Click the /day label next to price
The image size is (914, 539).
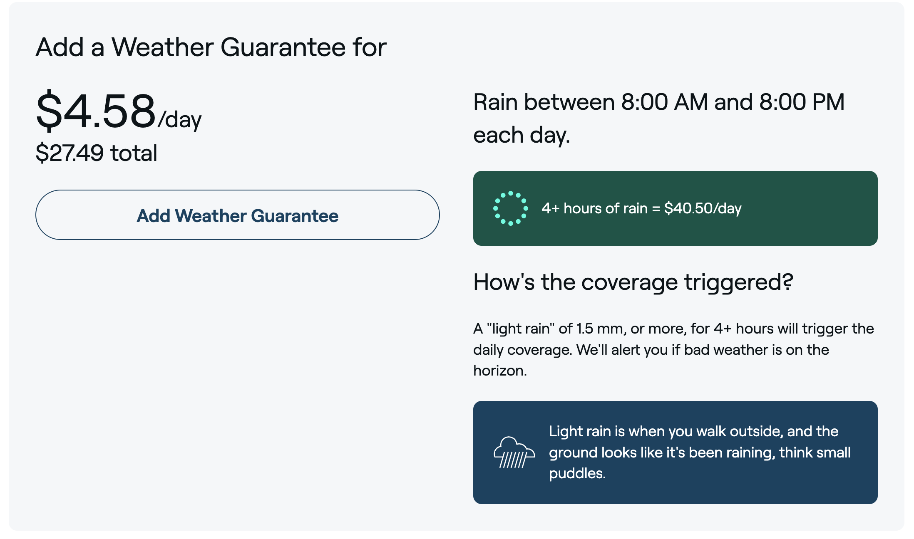tap(179, 120)
